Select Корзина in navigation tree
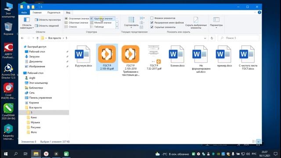The height and width of the screenshot is (158, 281). (34, 102)
